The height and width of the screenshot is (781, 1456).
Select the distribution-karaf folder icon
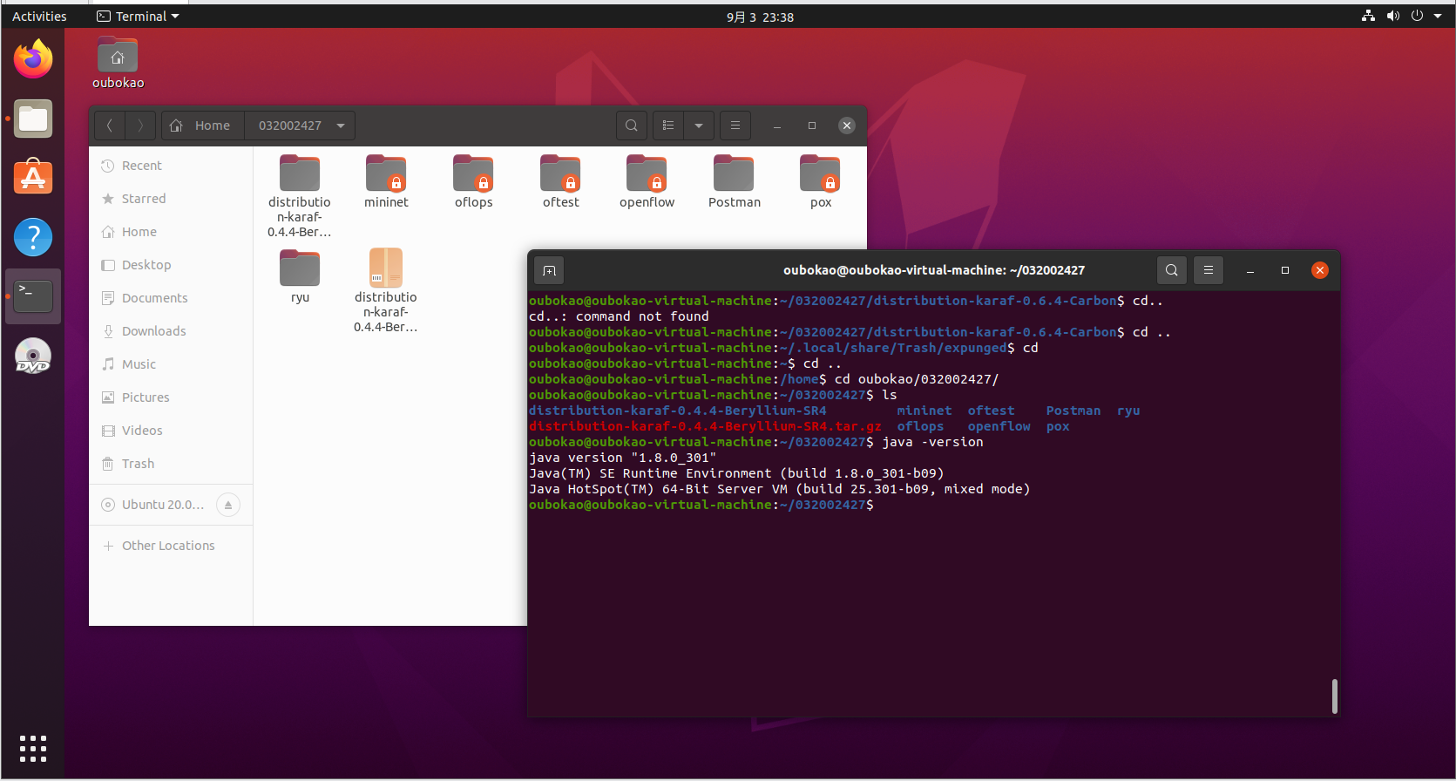point(300,174)
